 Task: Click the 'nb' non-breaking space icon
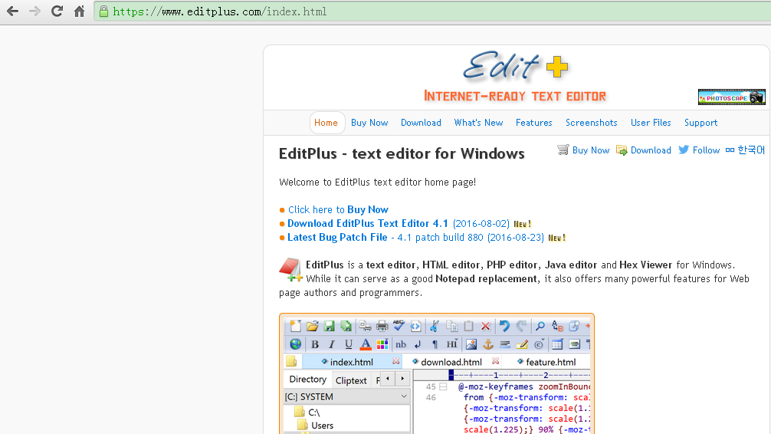(402, 344)
